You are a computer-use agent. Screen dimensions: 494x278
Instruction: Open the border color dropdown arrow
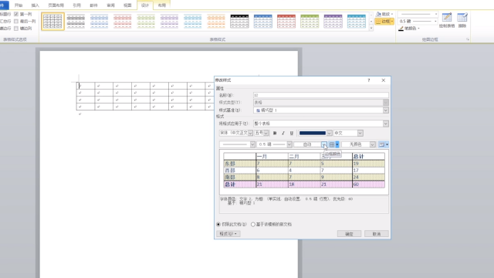tap(324, 144)
